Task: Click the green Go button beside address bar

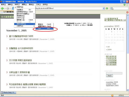Action: [x=107, y=8]
